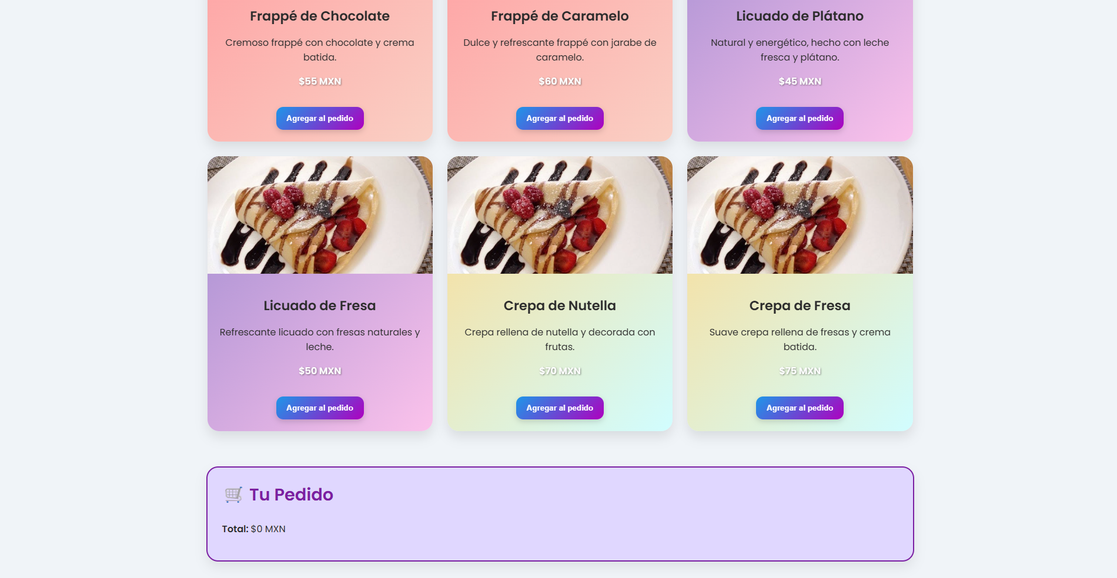The height and width of the screenshot is (578, 1117).
Task: Open the Crepa de Nutella product image
Action: [x=560, y=215]
